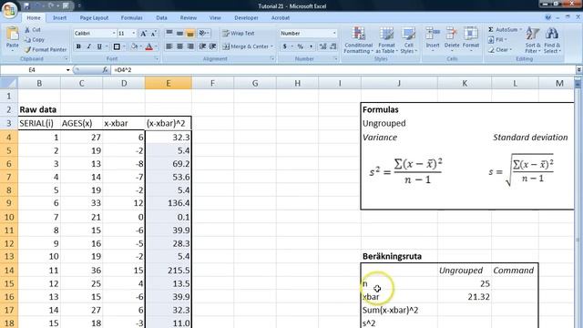The image size is (583, 328).
Task: Decrease the indent
Action: coord(202,46)
